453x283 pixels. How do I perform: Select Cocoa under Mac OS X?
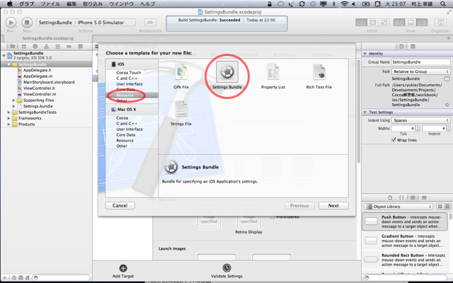(x=122, y=118)
